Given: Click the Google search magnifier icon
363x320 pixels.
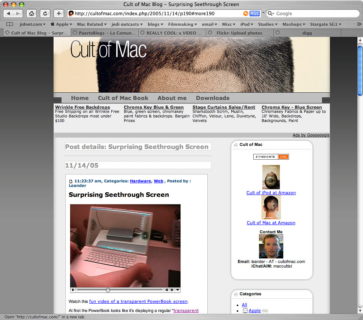Looking at the screenshot, I should [x=271, y=13].
